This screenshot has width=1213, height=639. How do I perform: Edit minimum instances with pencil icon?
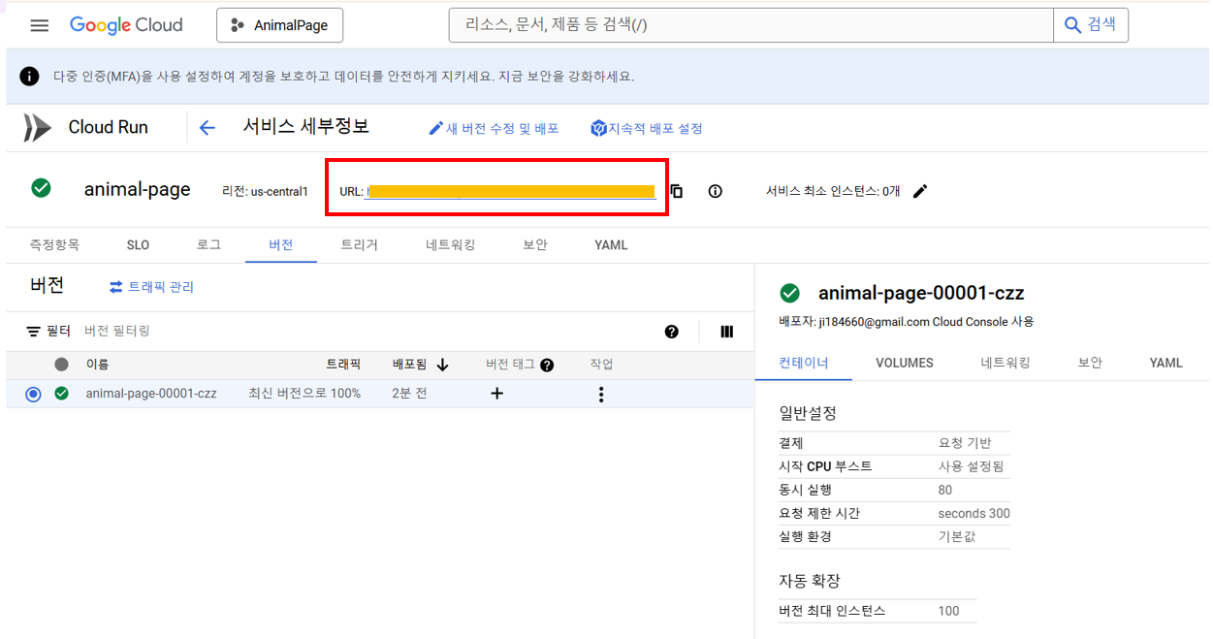pyautogui.click(x=920, y=191)
